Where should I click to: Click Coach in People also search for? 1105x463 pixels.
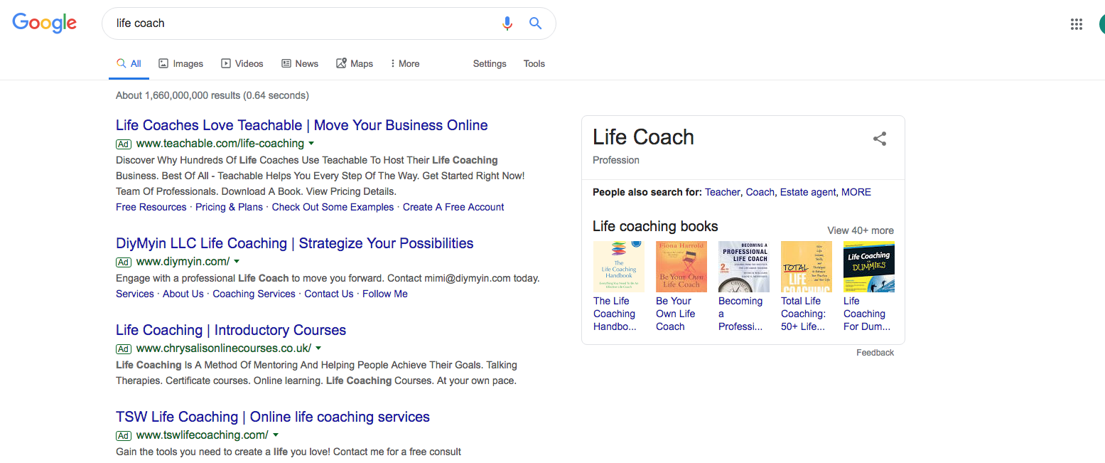click(x=760, y=192)
